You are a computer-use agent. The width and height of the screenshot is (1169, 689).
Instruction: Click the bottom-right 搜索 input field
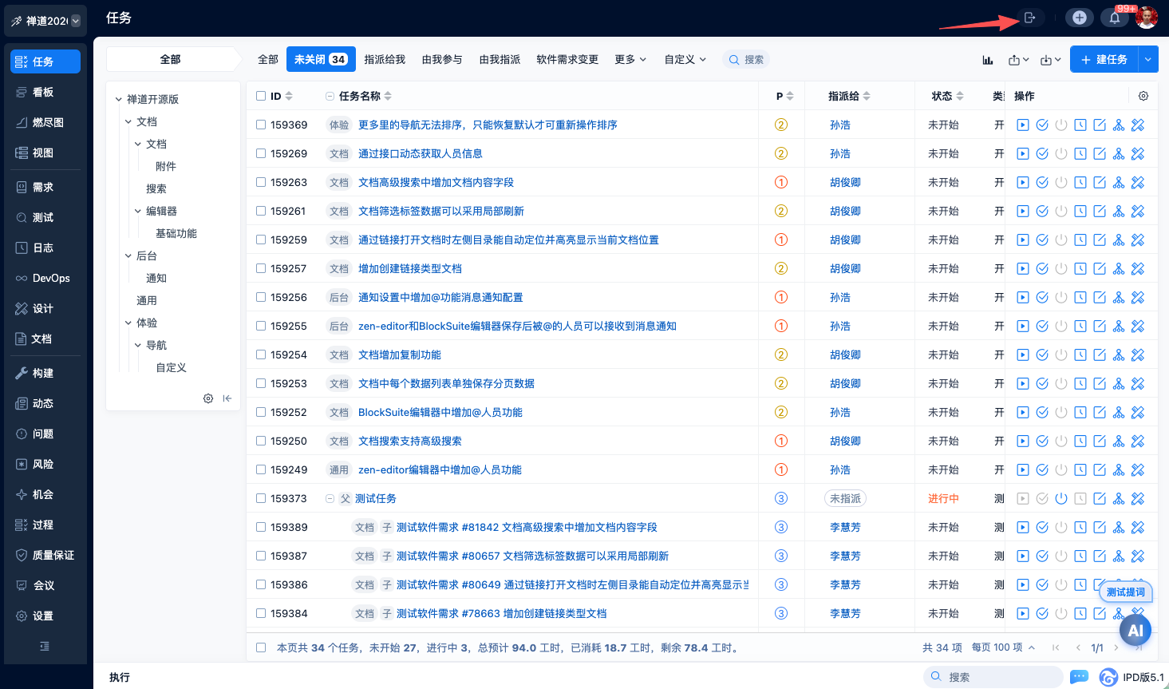coord(1001,677)
